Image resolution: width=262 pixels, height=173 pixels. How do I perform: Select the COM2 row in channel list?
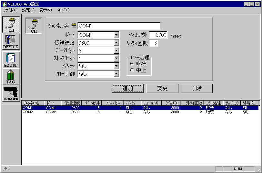[140, 112]
